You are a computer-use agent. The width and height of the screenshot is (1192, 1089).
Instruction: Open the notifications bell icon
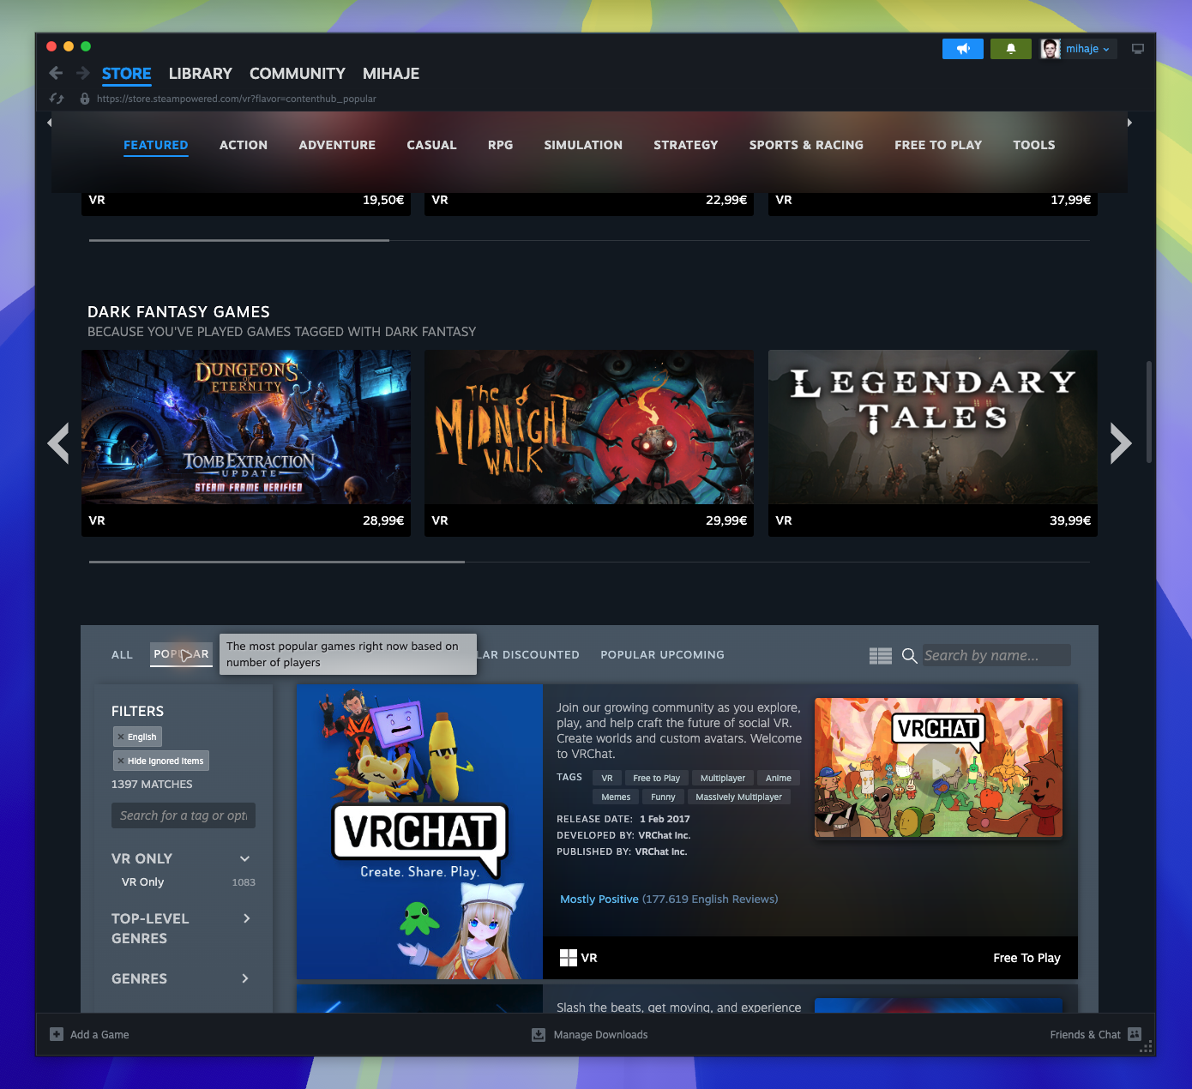point(1011,49)
